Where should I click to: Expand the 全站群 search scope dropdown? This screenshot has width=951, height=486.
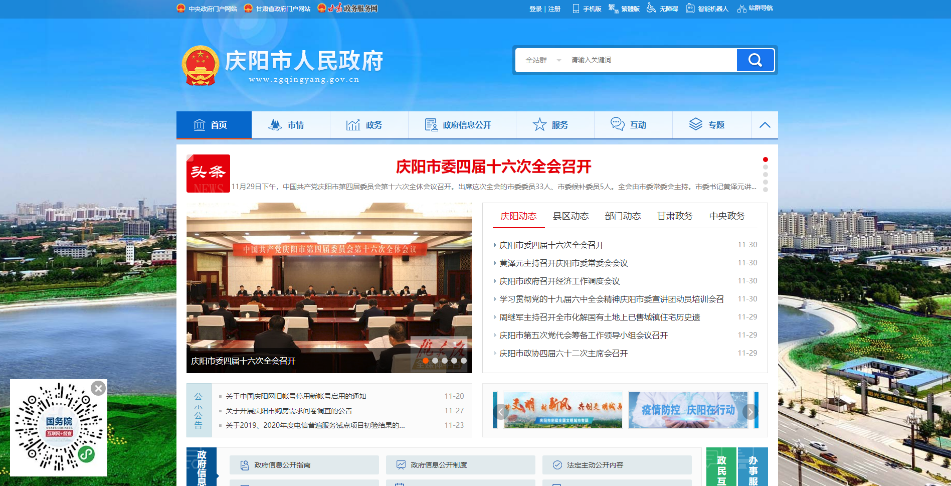point(543,60)
